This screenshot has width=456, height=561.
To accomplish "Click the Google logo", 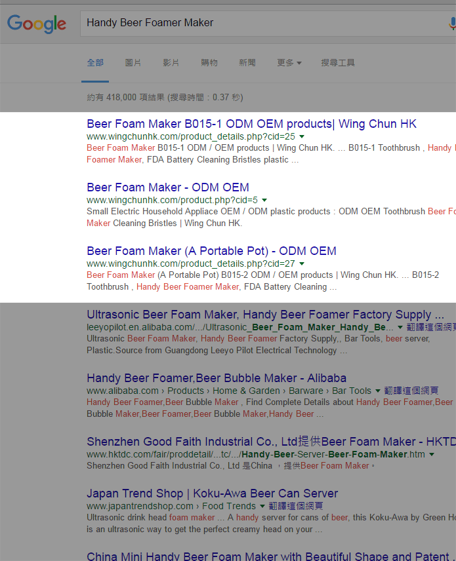I will pos(37,24).
